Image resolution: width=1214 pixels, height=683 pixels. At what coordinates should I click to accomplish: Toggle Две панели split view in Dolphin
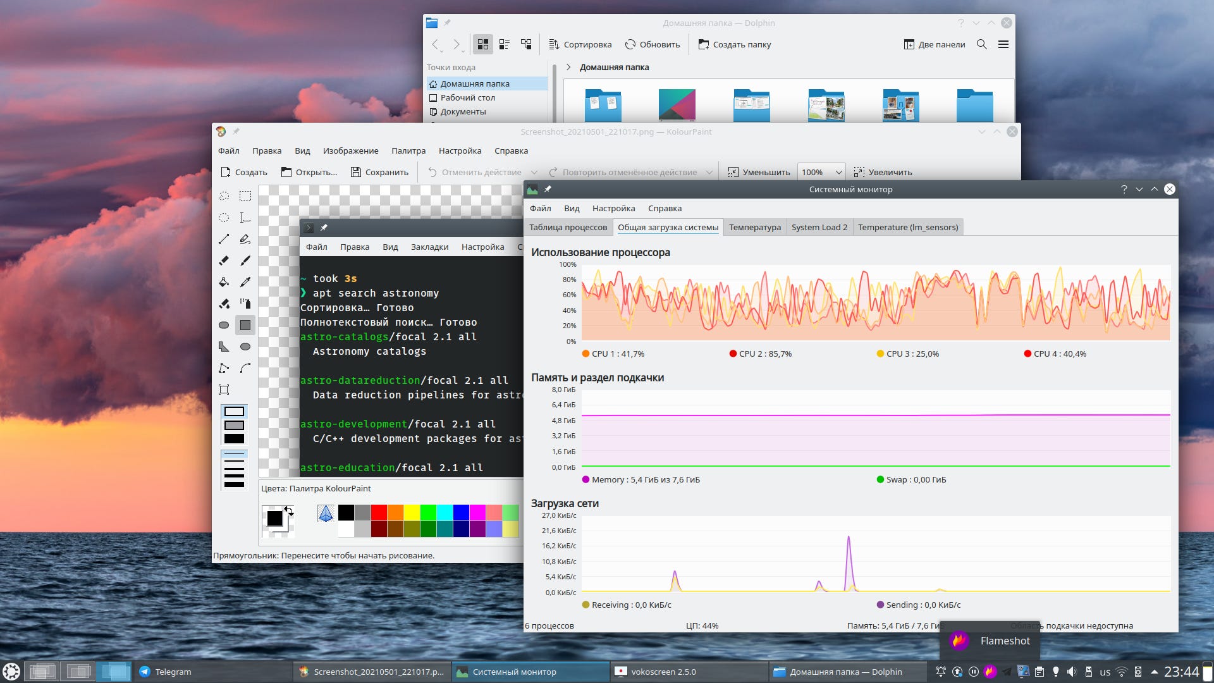[x=935, y=44]
